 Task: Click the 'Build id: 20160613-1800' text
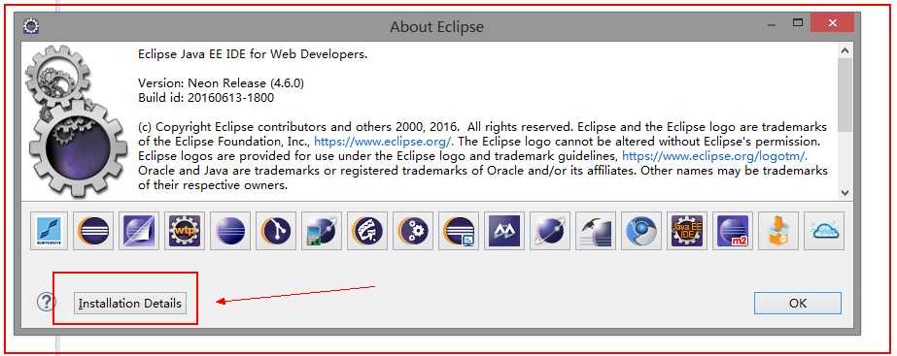pos(206,98)
